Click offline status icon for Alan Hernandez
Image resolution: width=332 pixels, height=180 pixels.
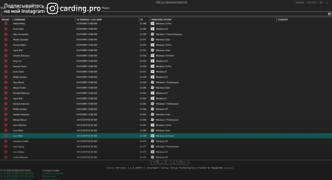click(6, 34)
